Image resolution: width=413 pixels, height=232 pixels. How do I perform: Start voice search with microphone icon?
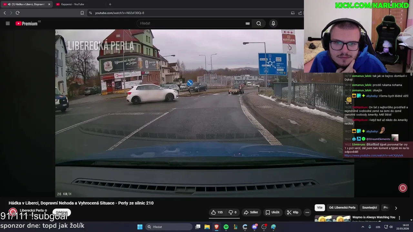tap(273, 23)
